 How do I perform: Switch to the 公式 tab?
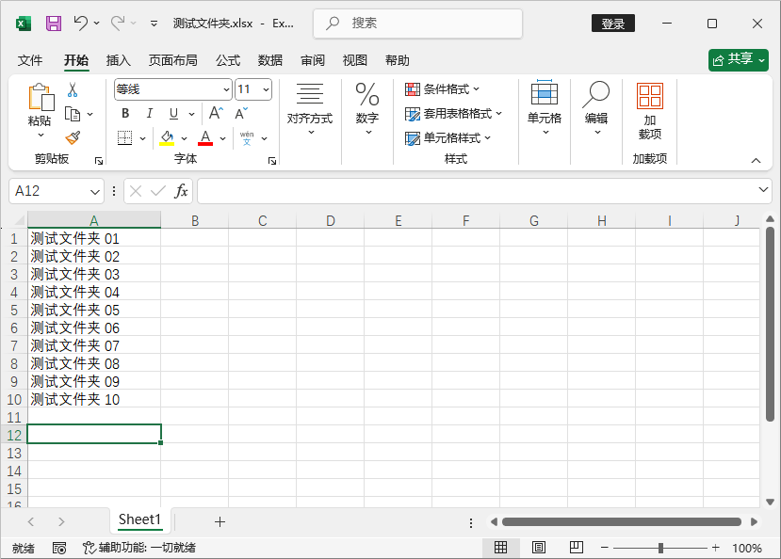227,60
